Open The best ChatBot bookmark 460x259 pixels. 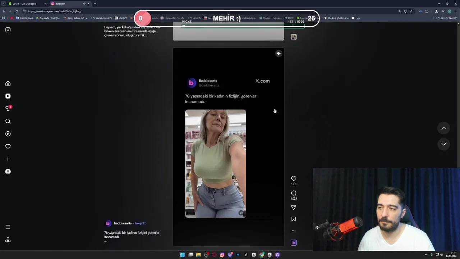[x=336, y=18]
